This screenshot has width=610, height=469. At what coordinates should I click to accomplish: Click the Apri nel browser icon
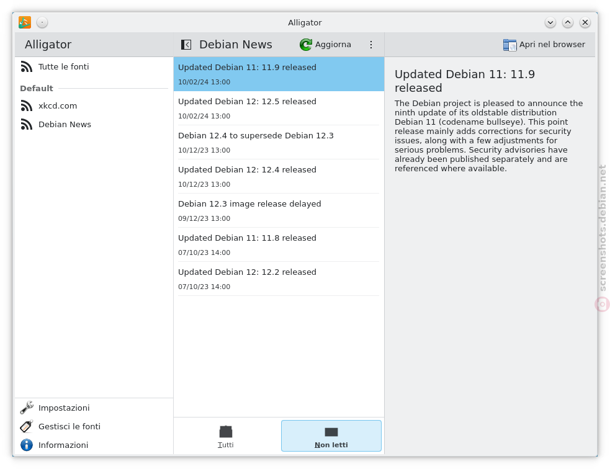509,45
